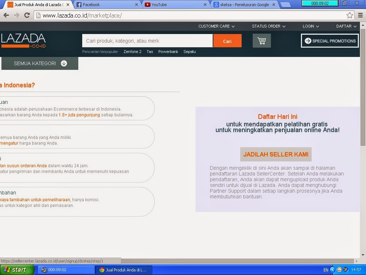This screenshot has width=366, height=275.
Task: Click the window restore button at top
Action: point(345,3)
